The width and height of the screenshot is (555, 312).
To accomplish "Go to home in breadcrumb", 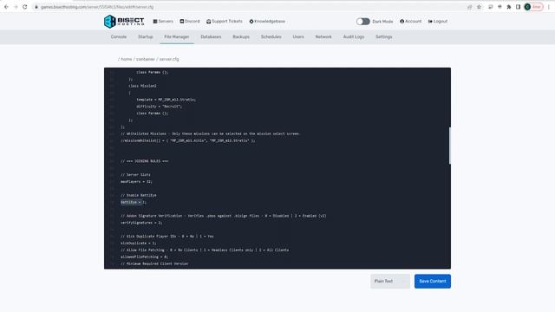I will click(127, 59).
